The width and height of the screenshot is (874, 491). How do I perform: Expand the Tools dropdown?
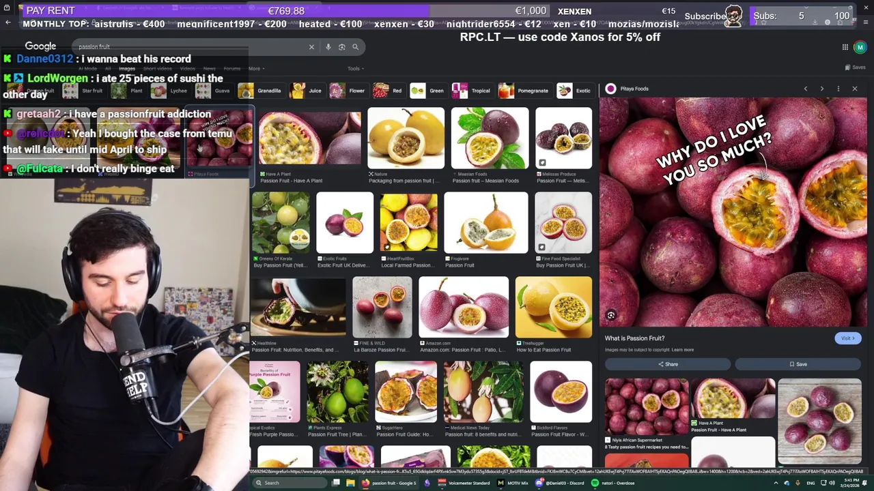coord(355,68)
